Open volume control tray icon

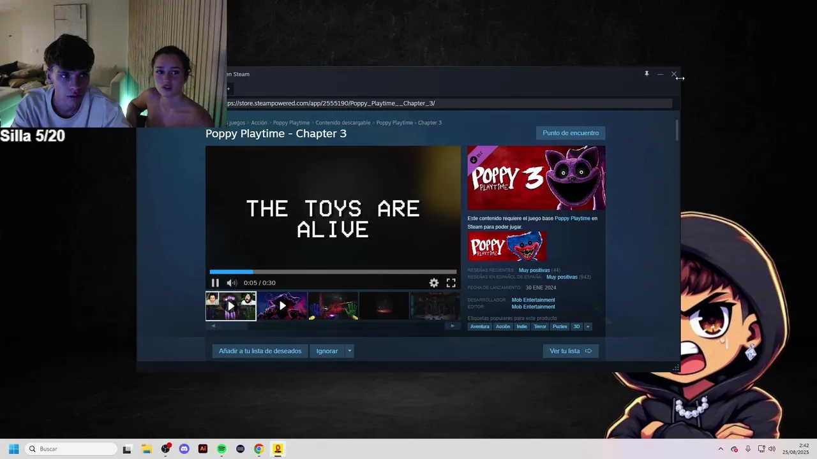[x=772, y=449]
